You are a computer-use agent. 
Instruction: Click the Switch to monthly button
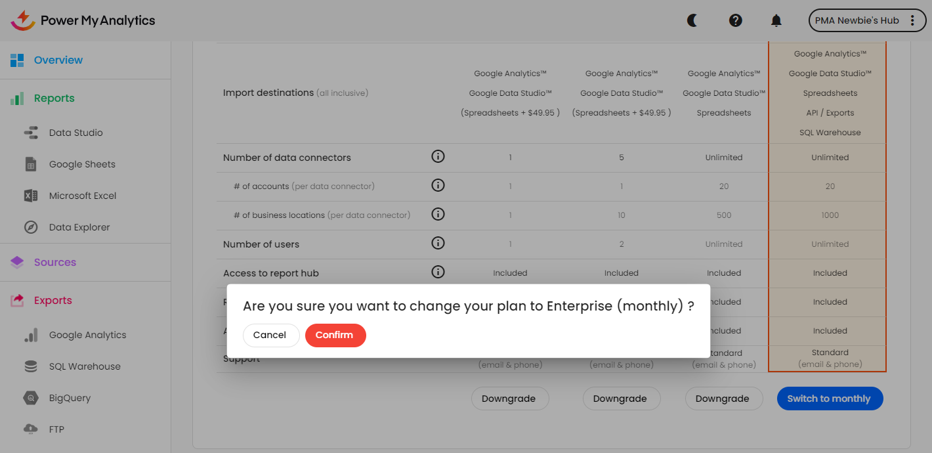(830, 399)
